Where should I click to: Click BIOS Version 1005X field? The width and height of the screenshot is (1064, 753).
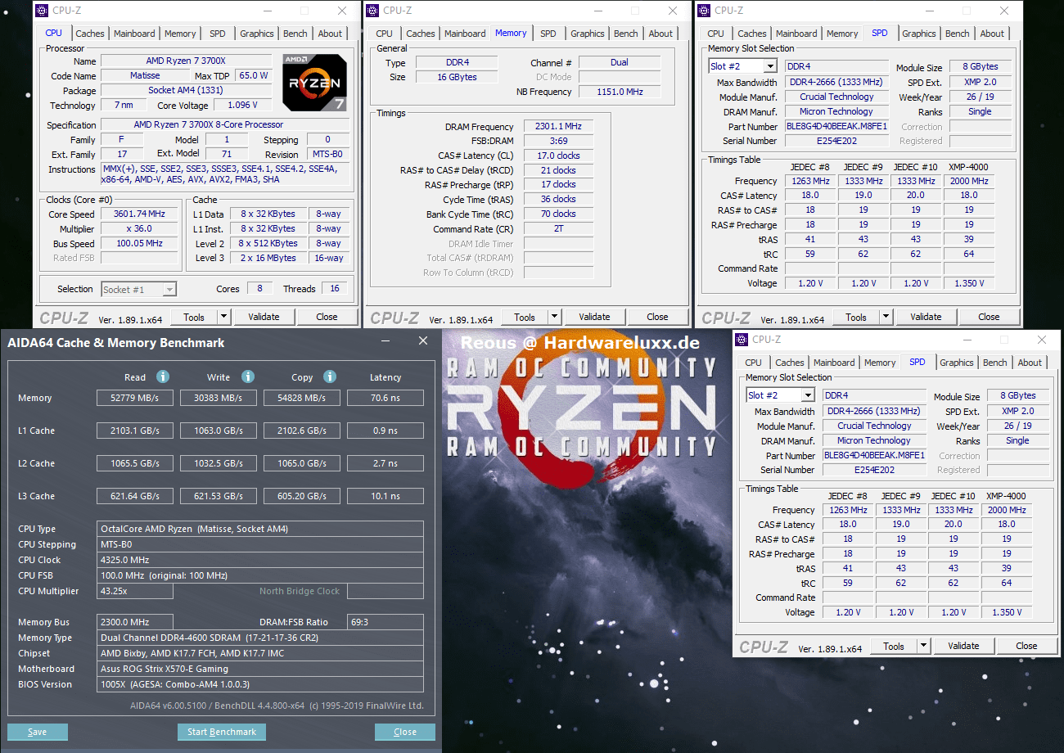260,684
